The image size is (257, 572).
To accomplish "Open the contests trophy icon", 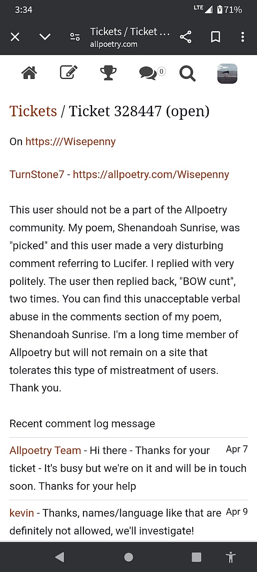I will (x=108, y=73).
